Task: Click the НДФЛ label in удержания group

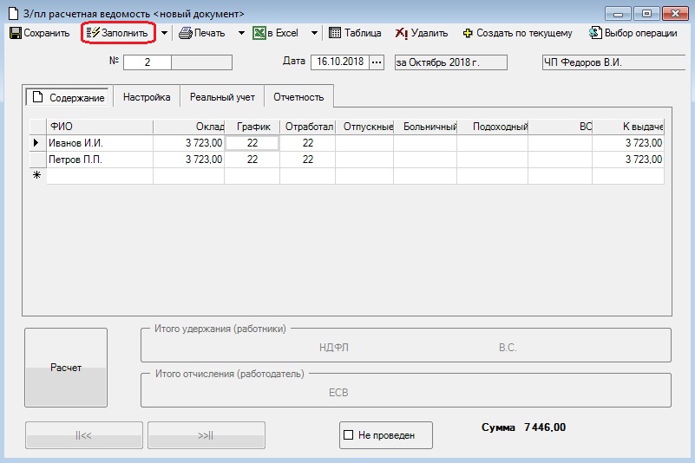Action: [x=334, y=348]
